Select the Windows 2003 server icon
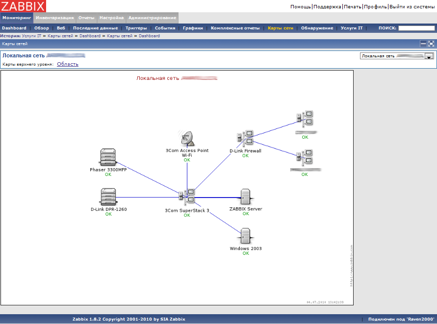This screenshot has width=437, height=324. [246, 236]
